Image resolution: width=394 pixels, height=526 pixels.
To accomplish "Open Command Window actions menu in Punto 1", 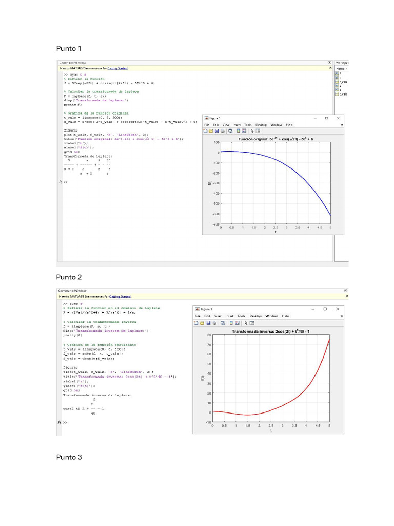I will pyautogui.click(x=329, y=63).
